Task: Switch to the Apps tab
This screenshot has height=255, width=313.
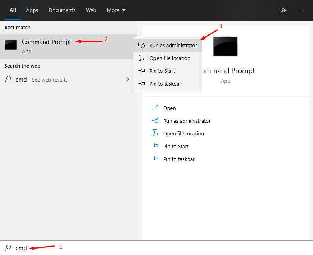Action: [32, 10]
